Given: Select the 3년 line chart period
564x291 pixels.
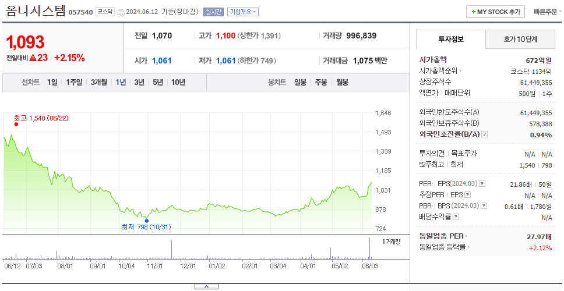Looking at the screenshot, I should click(x=139, y=82).
